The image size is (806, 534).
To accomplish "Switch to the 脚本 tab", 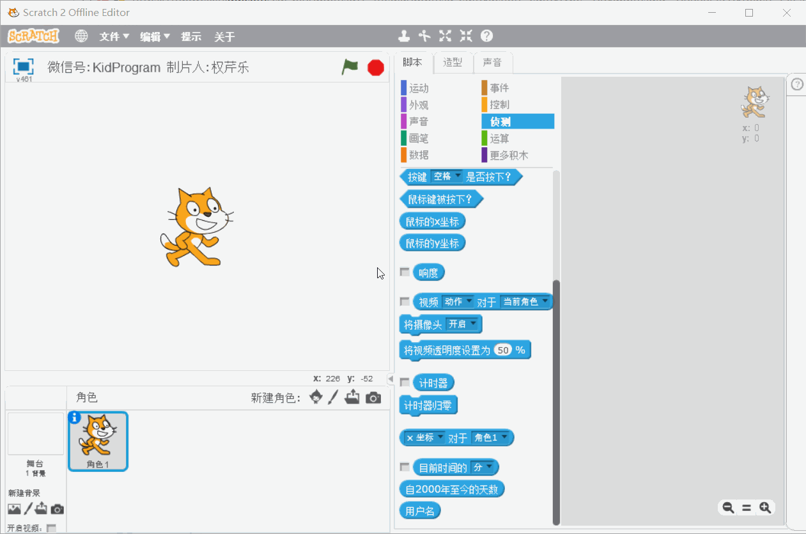I will click(413, 63).
